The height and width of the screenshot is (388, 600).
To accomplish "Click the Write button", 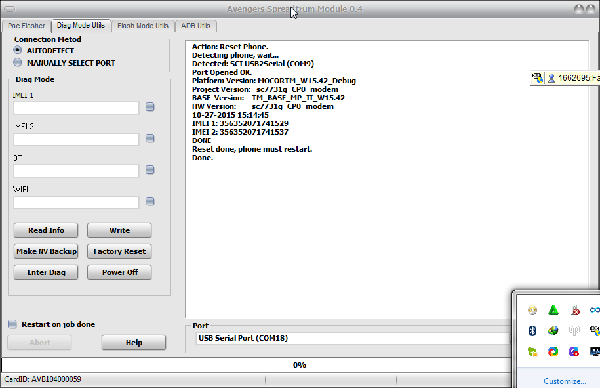I will 119,230.
